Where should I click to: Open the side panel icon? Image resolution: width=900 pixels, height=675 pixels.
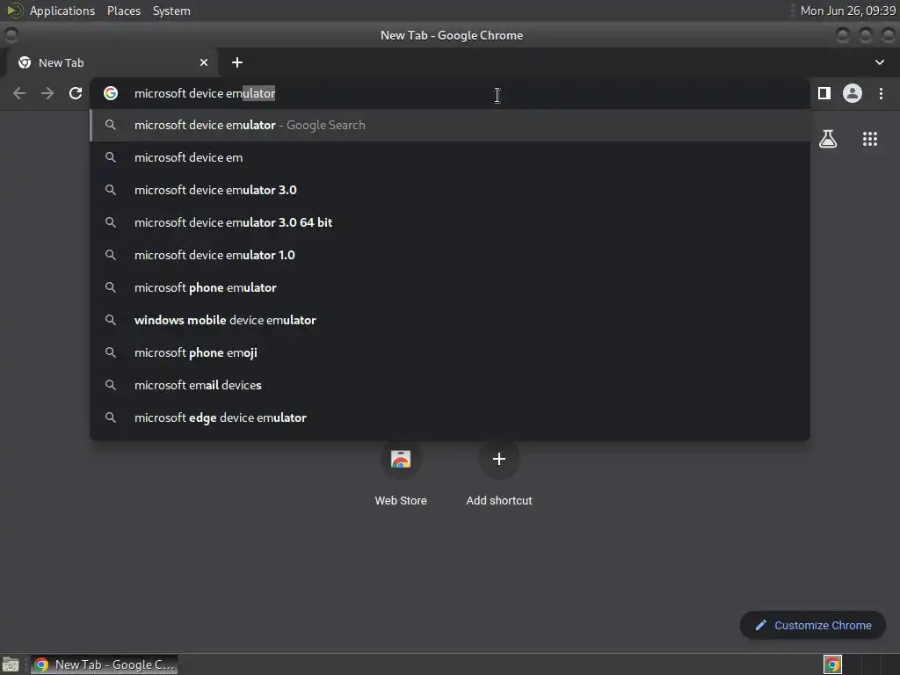click(824, 93)
